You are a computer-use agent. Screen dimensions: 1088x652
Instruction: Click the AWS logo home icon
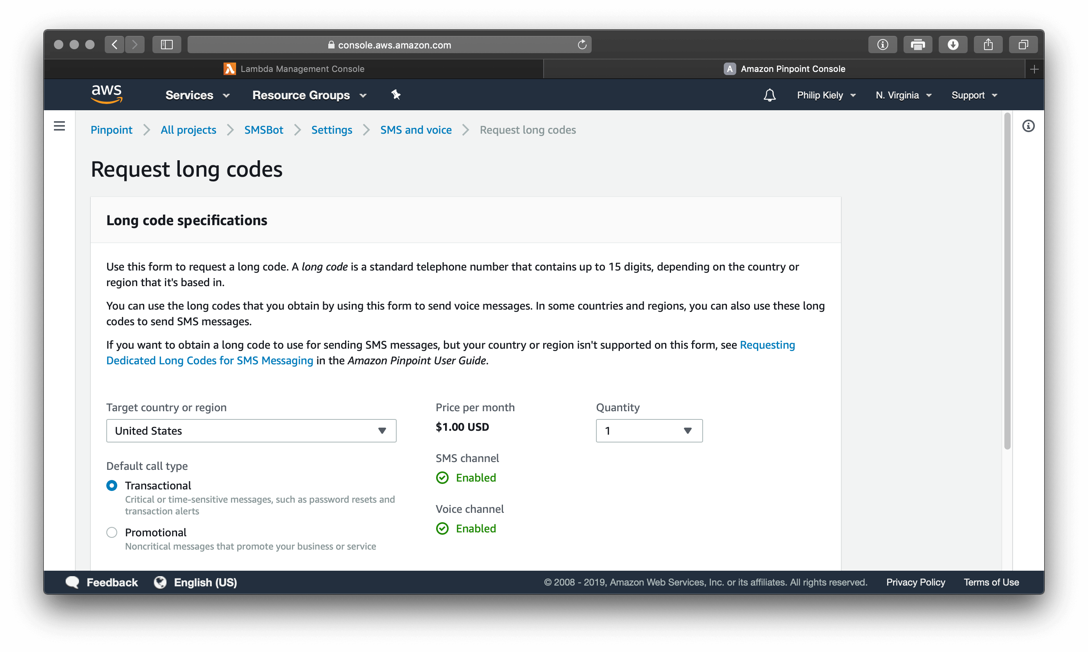[x=107, y=95]
